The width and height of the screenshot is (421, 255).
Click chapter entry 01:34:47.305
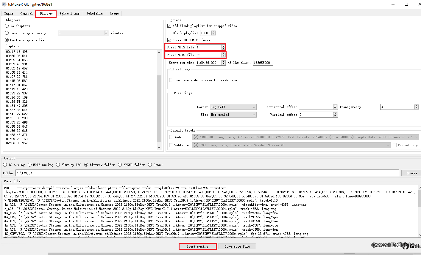coord(17,106)
